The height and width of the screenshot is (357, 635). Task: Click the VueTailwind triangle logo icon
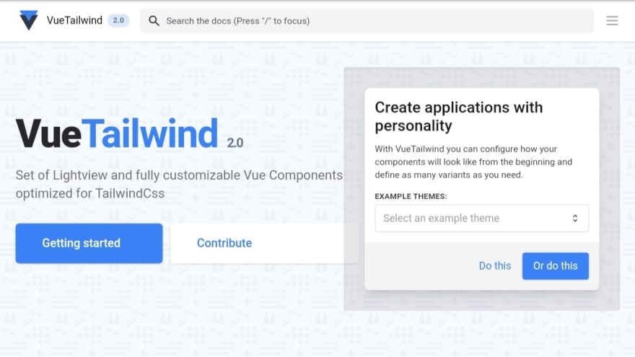29,20
